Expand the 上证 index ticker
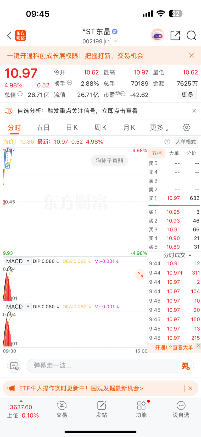The height and width of the screenshot is (437, 201). click(23, 411)
